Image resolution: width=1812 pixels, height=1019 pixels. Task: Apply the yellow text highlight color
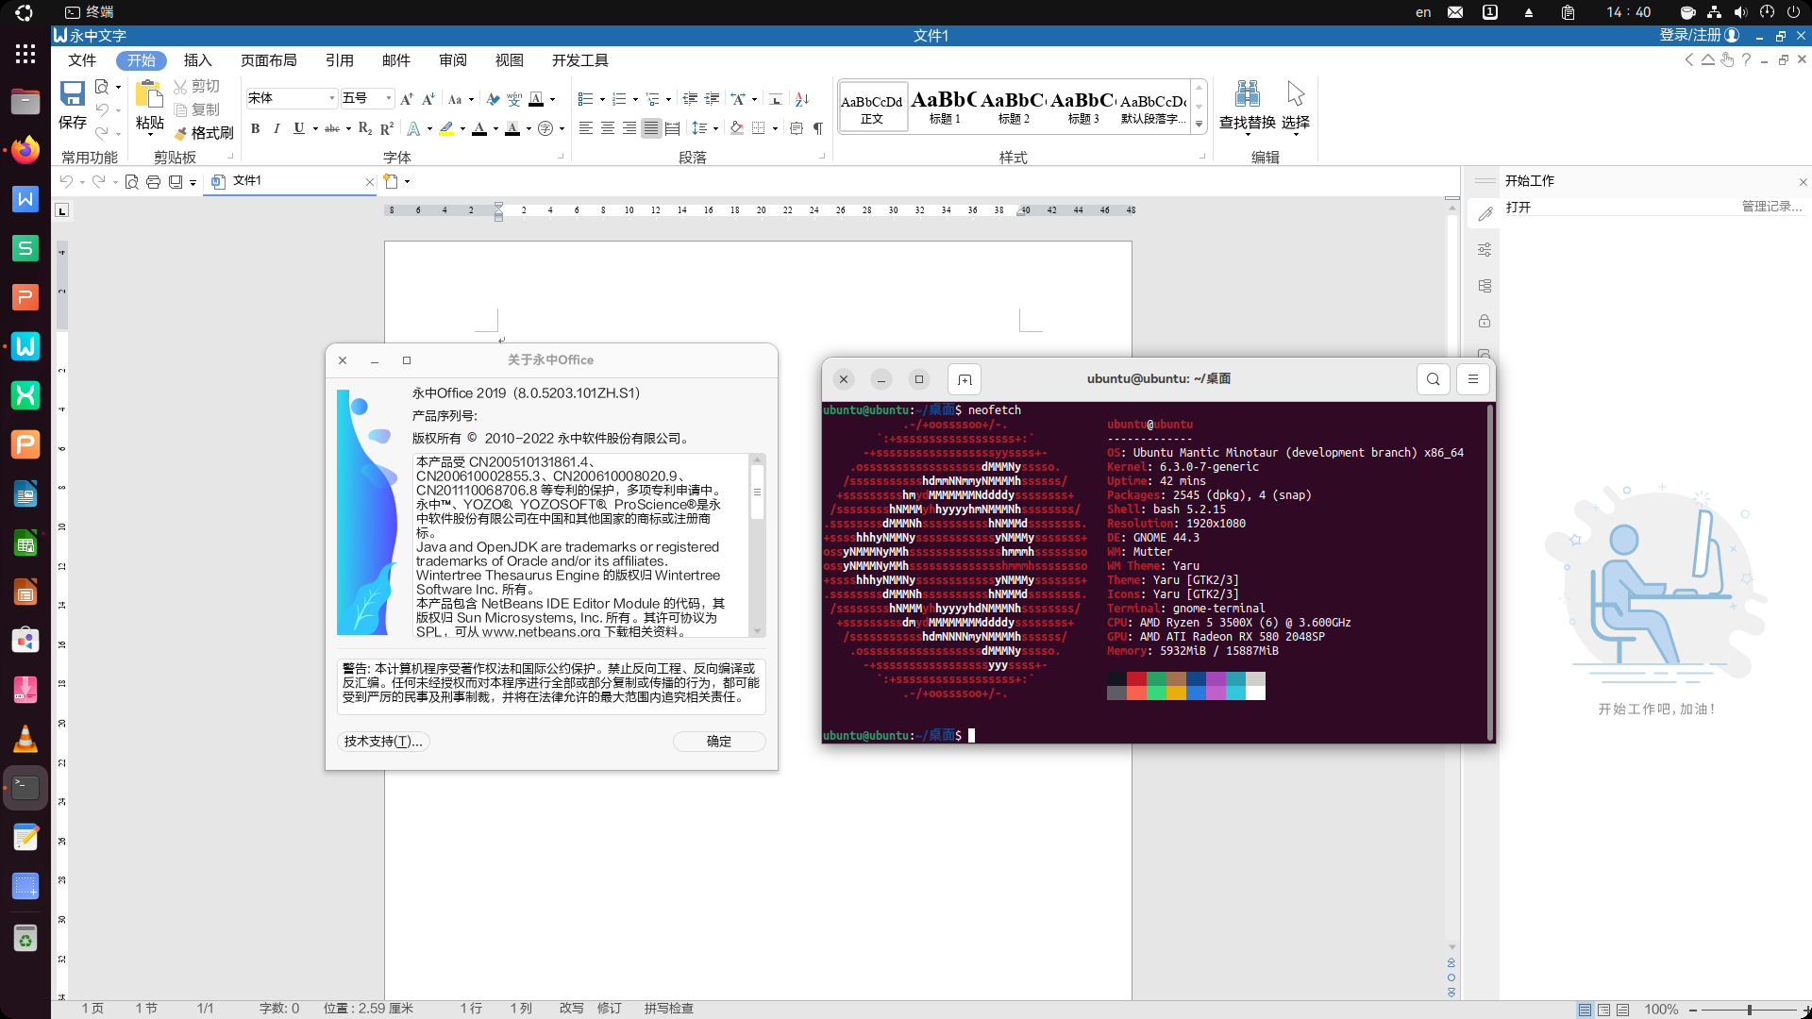coord(446,128)
